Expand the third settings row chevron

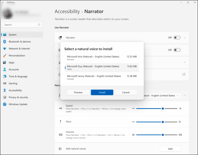[x=185, y=62]
